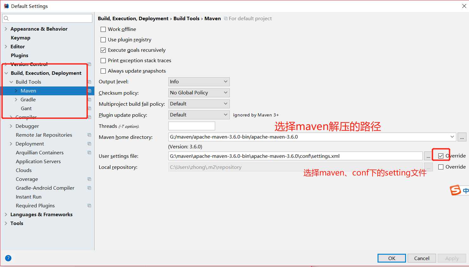Select Keymap in settings tree
Viewport: 469px width, 267px height.
21,38
